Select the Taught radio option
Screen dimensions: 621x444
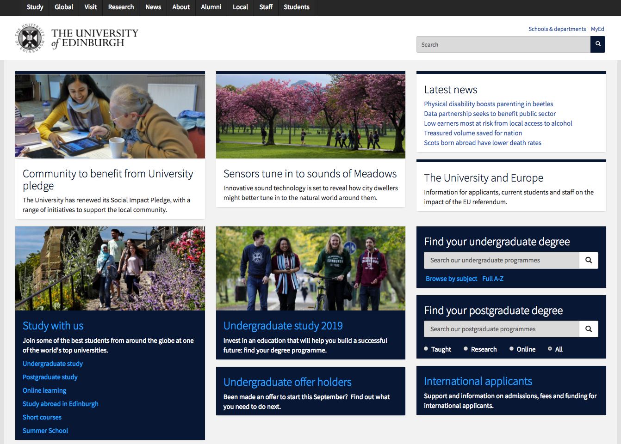pyautogui.click(x=426, y=349)
